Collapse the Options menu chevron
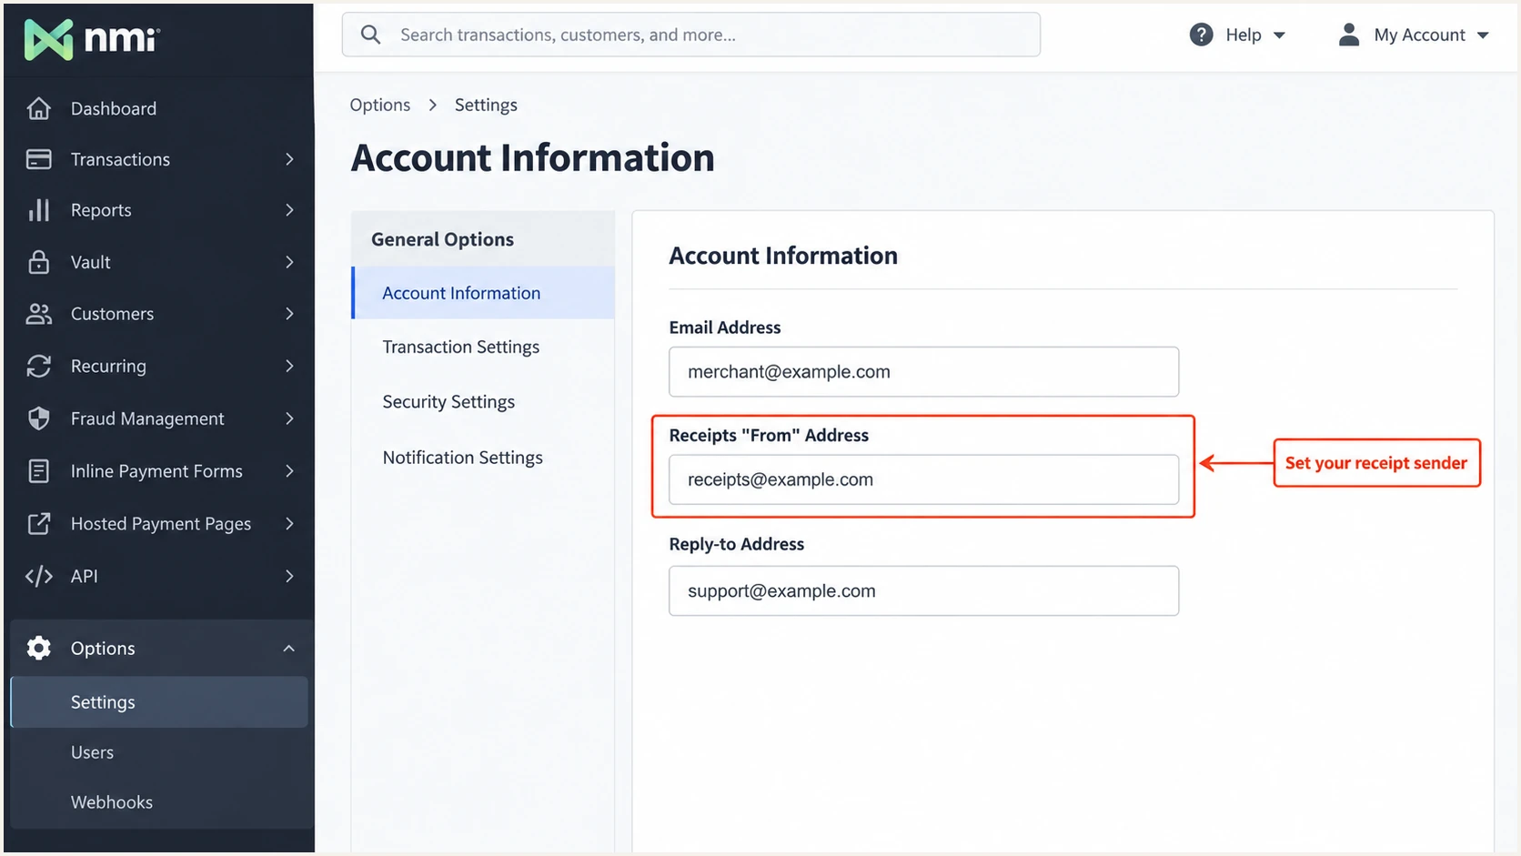Screen dimensions: 1521x856 (289, 649)
